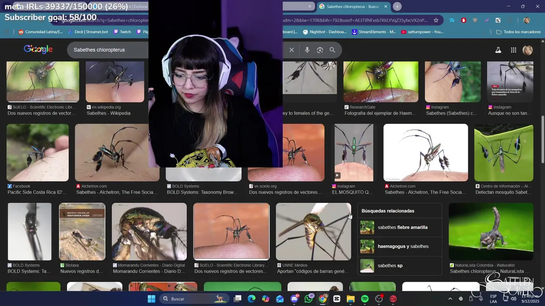Click 'BOLD Systems: Taxonomy Brow...' caption
The width and height of the screenshot is (545, 306).
coord(202,193)
